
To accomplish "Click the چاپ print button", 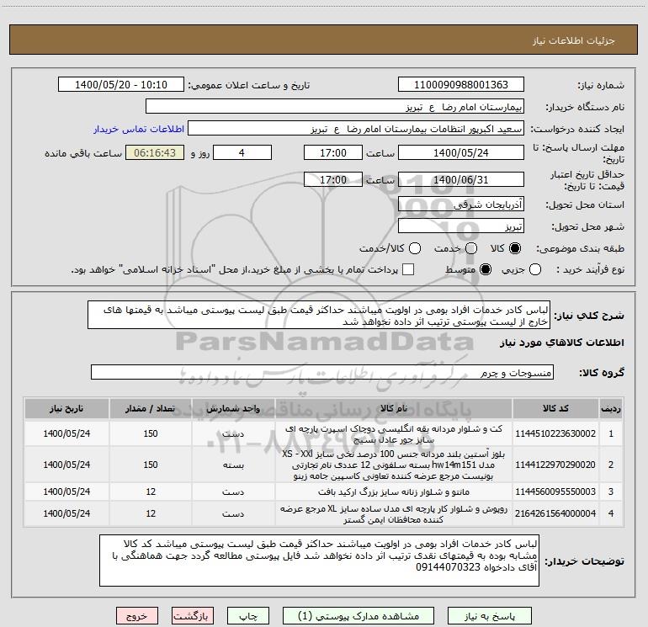I will click(248, 616).
